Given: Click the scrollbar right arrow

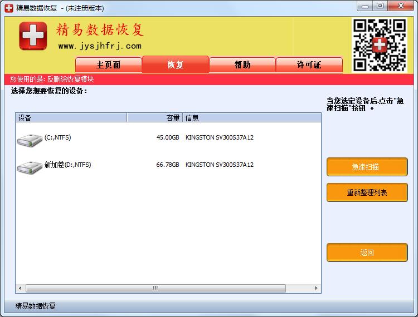Looking at the screenshot, I should [x=317, y=289].
